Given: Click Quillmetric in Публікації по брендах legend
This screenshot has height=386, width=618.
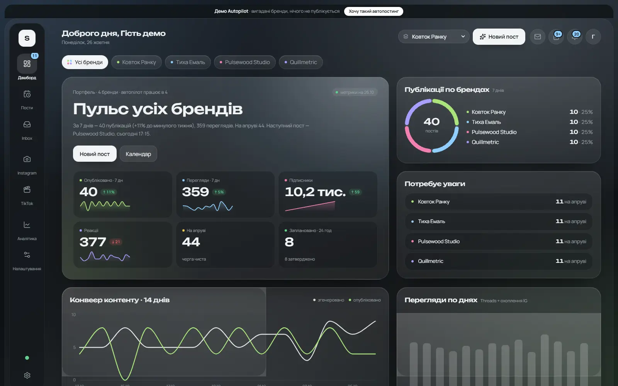Looking at the screenshot, I should 485,142.
